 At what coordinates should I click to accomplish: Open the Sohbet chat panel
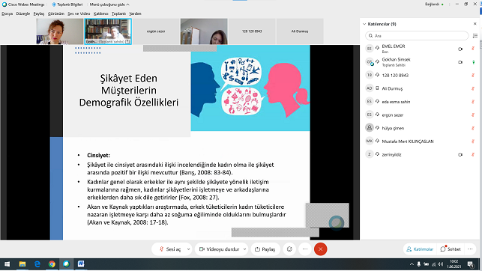451,249
